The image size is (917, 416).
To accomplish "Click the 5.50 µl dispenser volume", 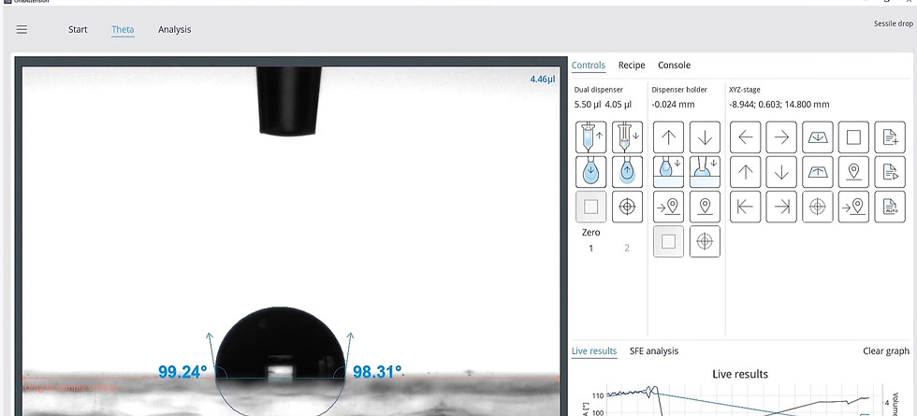I will tap(589, 105).
